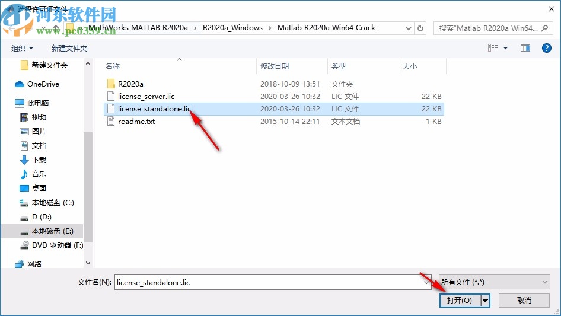Open the file type filter 所有文件 (*.*)

click(495, 282)
